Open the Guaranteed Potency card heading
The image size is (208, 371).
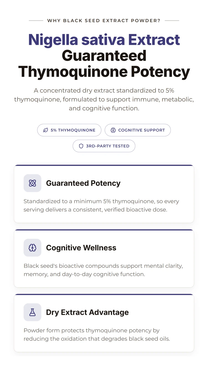(83, 183)
